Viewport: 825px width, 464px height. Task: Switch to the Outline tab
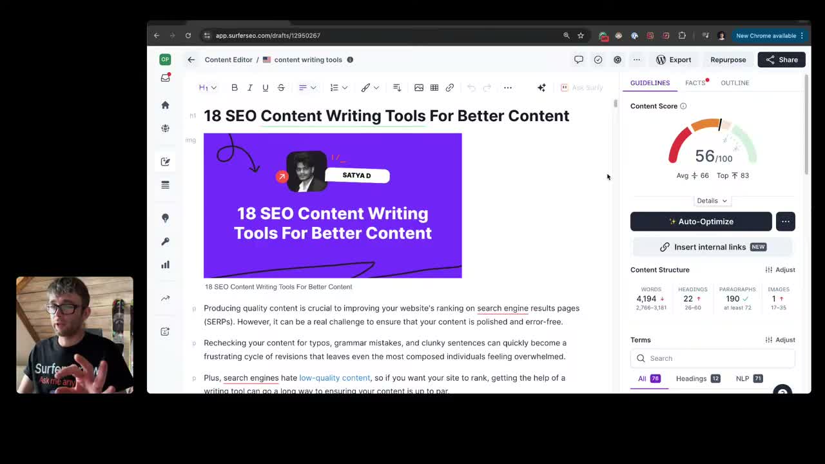point(735,83)
